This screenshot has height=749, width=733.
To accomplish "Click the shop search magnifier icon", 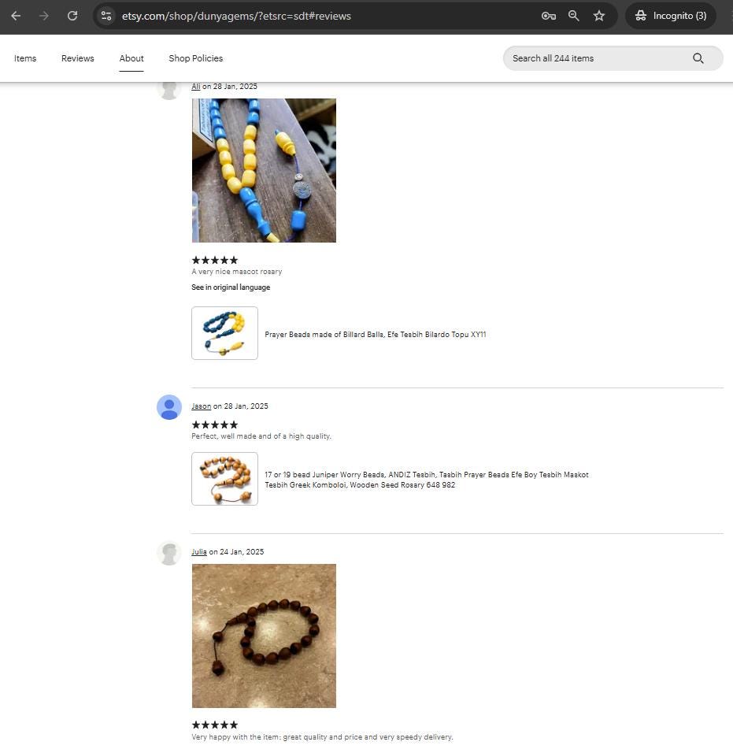I will [698, 58].
